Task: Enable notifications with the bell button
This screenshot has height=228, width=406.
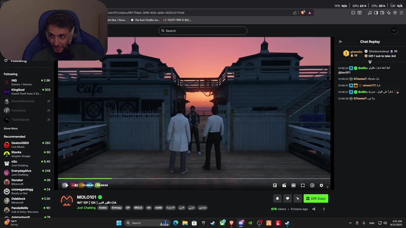Action: tap(277, 199)
